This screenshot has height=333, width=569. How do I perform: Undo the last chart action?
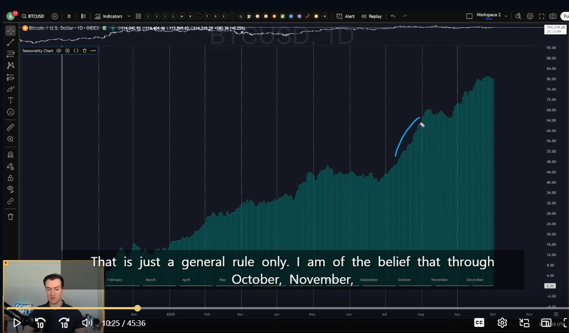click(x=393, y=16)
